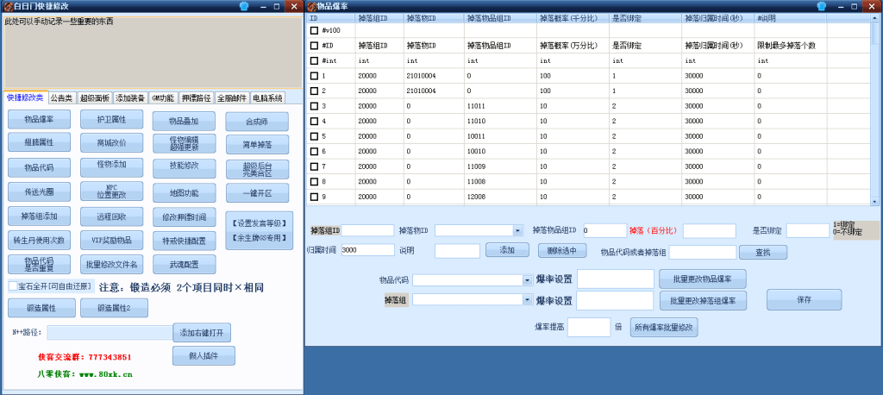Click the 21010004 cell in row 1
Image resolution: width=883 pixels, height=395 pixels.
coord(435,76)
